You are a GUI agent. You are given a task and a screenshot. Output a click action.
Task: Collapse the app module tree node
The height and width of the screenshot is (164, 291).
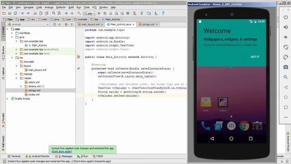coord(8,29)
